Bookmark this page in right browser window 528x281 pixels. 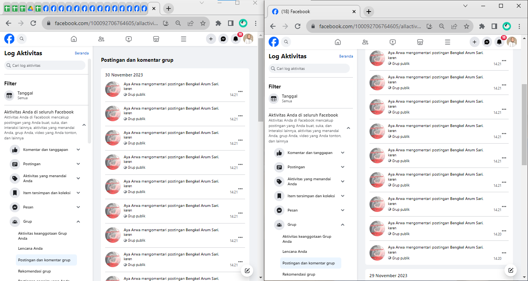467,26
